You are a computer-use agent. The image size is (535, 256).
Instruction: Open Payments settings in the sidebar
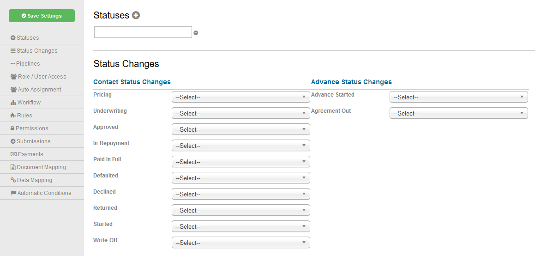coord(42,154)
